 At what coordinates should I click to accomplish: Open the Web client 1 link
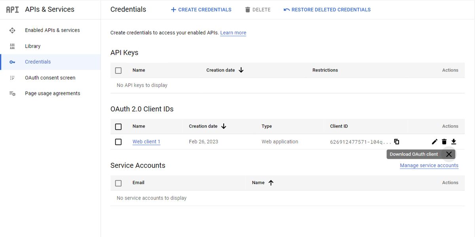point(146,142)
